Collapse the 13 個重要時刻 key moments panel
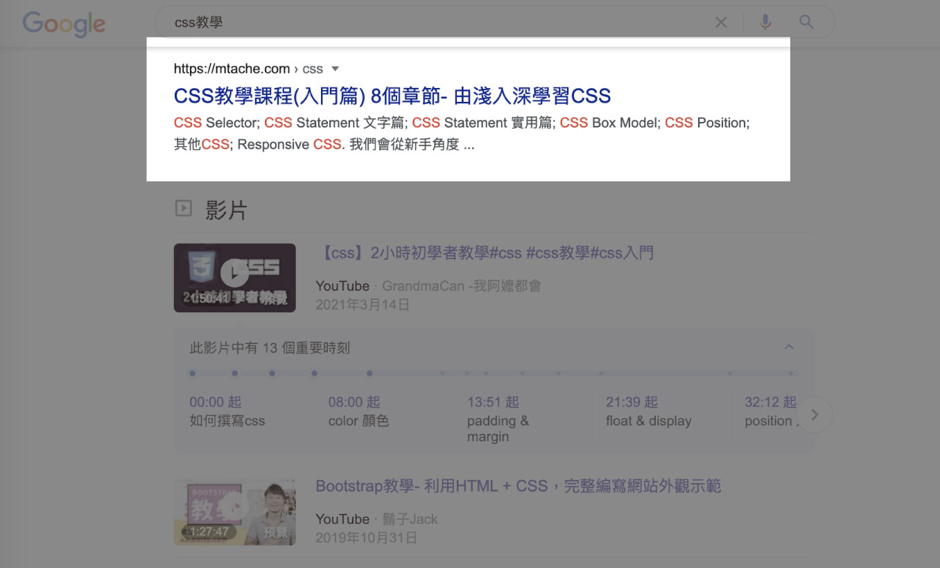The height and width of the screenshot is (568, 940). point(789,347)
